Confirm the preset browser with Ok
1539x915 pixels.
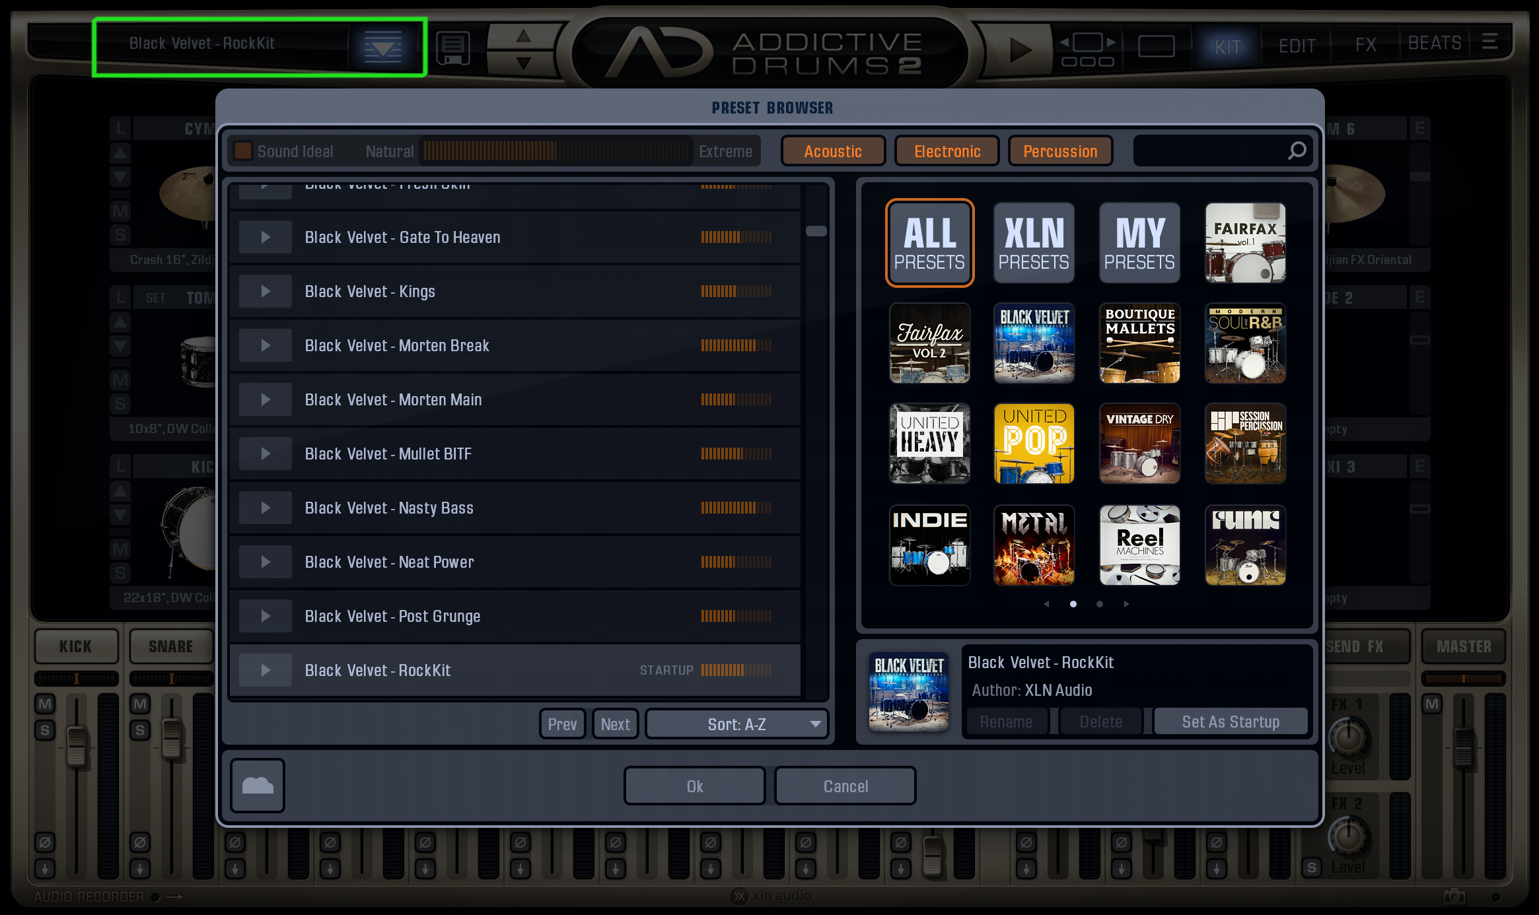point(694,786)
